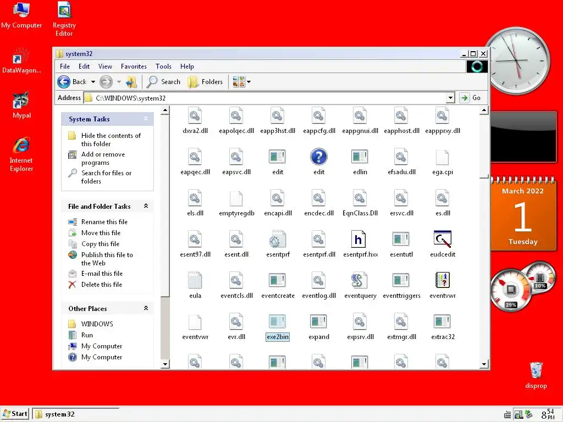Image resolution: width=563 pixels, height=422 pixels.
Task: Click Add or remove programs link
Action: click(103, 158)
